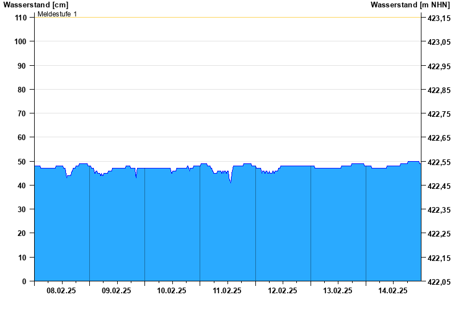Image resolution: width=455 pixels, height=312 pixels.
Task: Click the 'Meldestufe 1' threshold label
Action: click(57, 14)
